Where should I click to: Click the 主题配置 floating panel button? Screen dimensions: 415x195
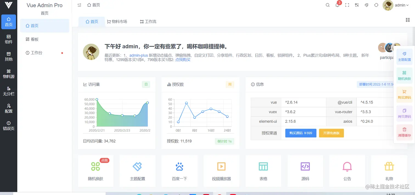point(404,57)
